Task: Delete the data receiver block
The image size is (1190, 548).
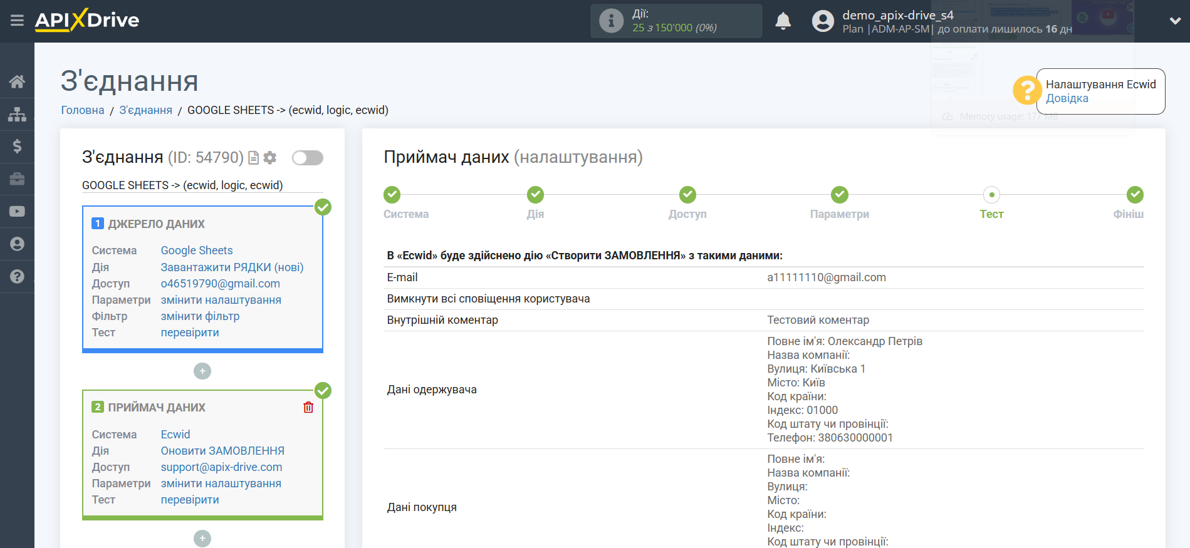Action: tap(308, 407)
